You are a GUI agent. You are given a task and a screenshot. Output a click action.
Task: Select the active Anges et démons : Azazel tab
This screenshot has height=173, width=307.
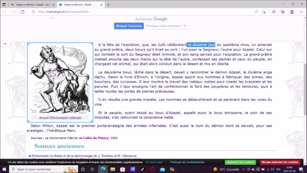[x=80, y=4]
